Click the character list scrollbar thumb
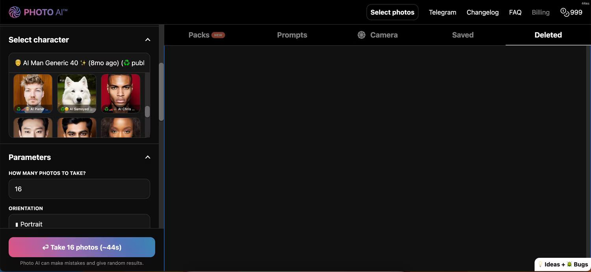This screenshot has height=272, width=591. [147, 112]
